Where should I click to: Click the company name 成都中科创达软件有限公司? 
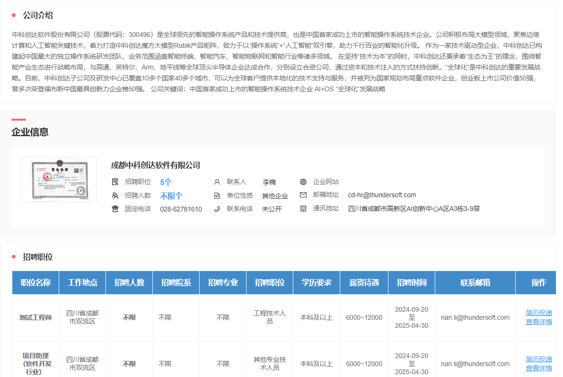click(156, 165)
